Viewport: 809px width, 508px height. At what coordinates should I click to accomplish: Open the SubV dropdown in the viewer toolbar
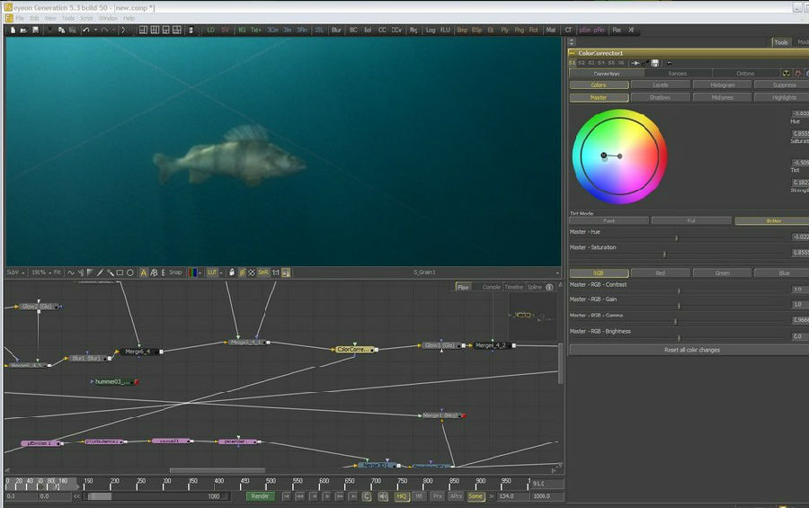tap(14, 272)
